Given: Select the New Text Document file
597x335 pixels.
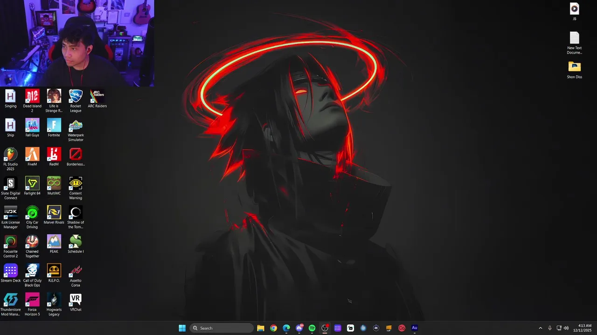Looking at the screenshot, I should 574,43.
